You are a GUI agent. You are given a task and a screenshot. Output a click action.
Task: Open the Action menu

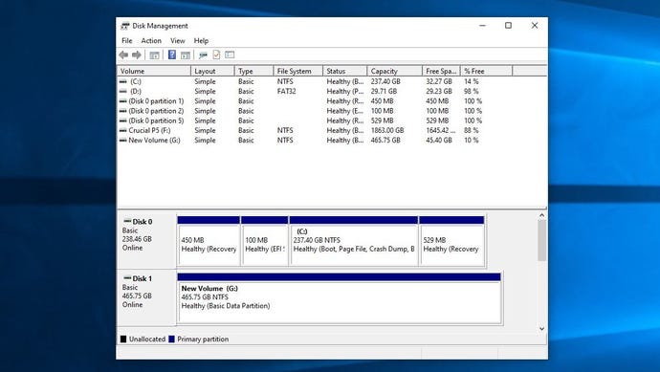(x=151, y=41)
